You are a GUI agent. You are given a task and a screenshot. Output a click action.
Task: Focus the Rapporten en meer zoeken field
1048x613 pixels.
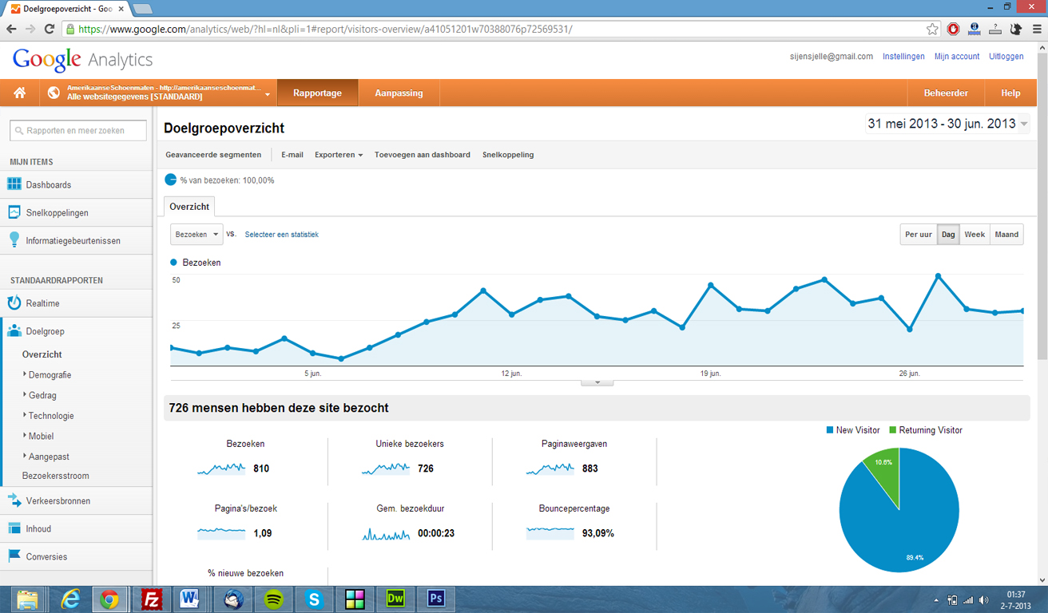78,130
